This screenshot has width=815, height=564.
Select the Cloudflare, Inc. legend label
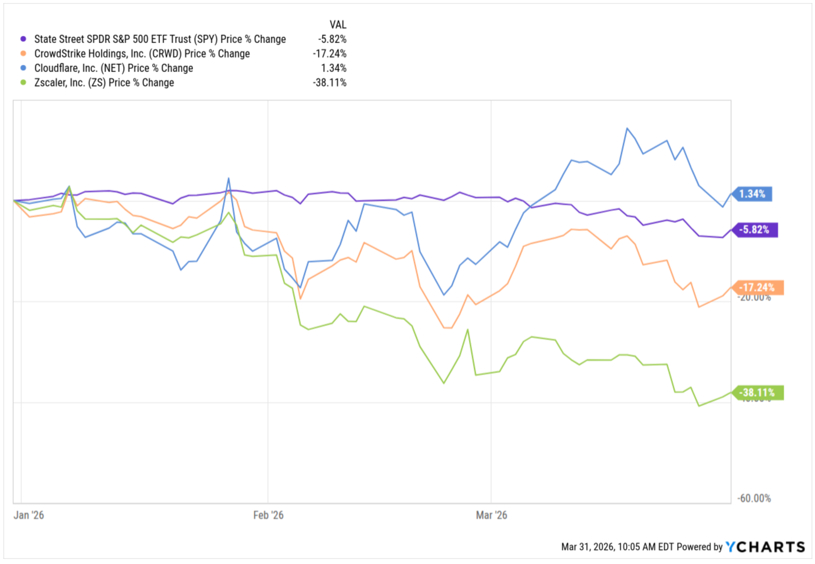(113, 68)
